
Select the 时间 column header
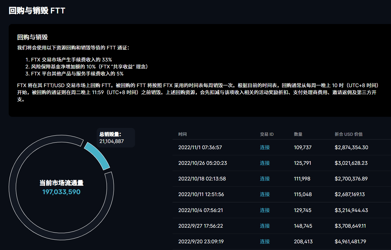(182, 134)
